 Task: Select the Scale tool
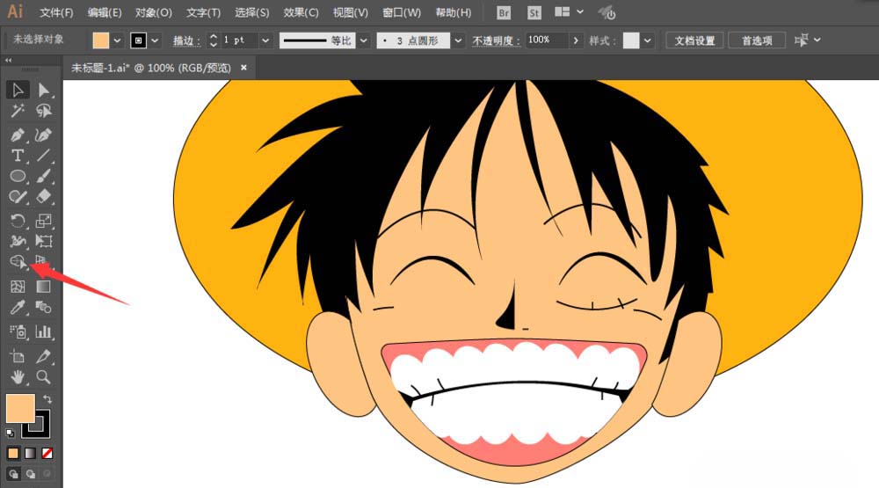[44, 221]
